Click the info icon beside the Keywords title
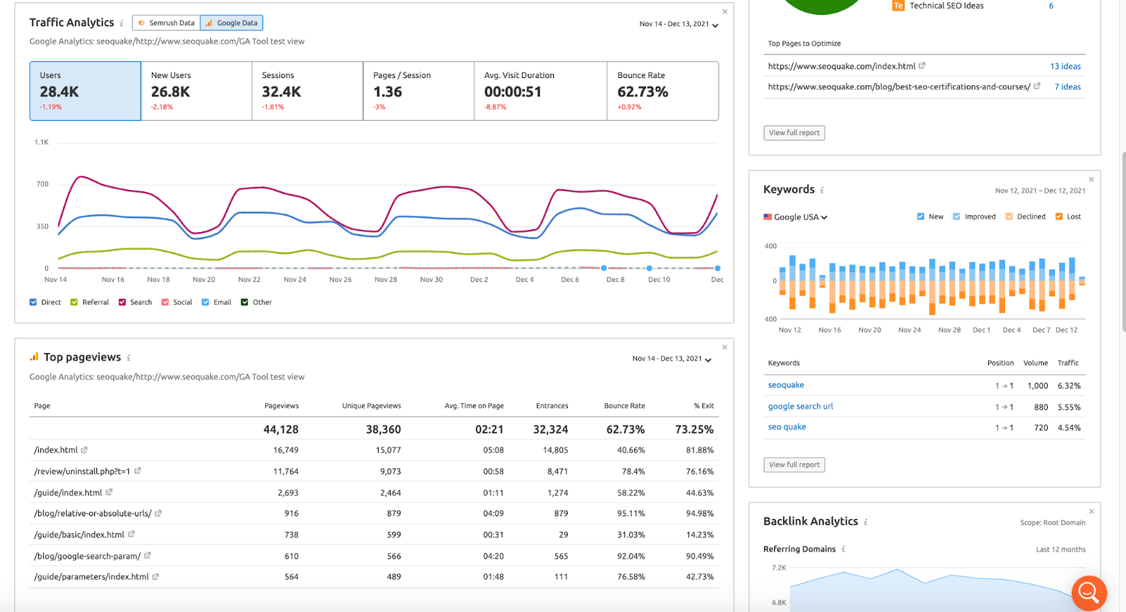 (822, 190)
